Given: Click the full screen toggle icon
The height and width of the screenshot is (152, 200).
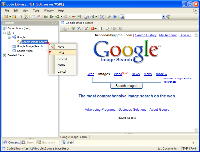Looking at the screenshot, I should click(102, 17).
